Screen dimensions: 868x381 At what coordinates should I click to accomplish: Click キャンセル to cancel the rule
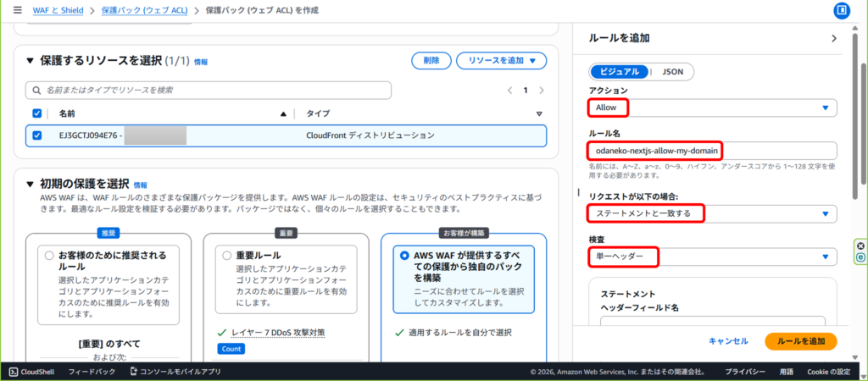728,341
